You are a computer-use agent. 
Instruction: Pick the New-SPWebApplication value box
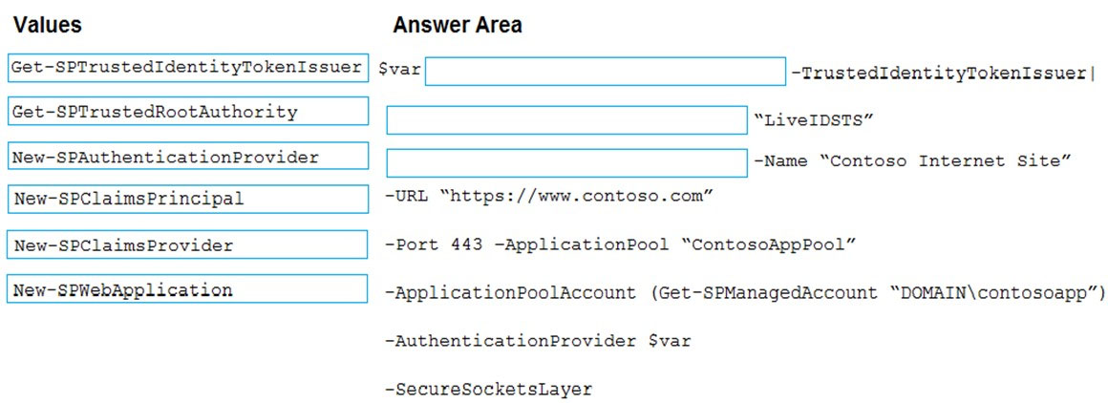tap(188, 288)
